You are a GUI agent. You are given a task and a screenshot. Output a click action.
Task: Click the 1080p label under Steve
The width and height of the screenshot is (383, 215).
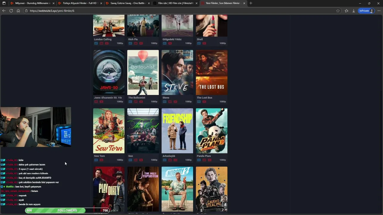click(188, 102)
